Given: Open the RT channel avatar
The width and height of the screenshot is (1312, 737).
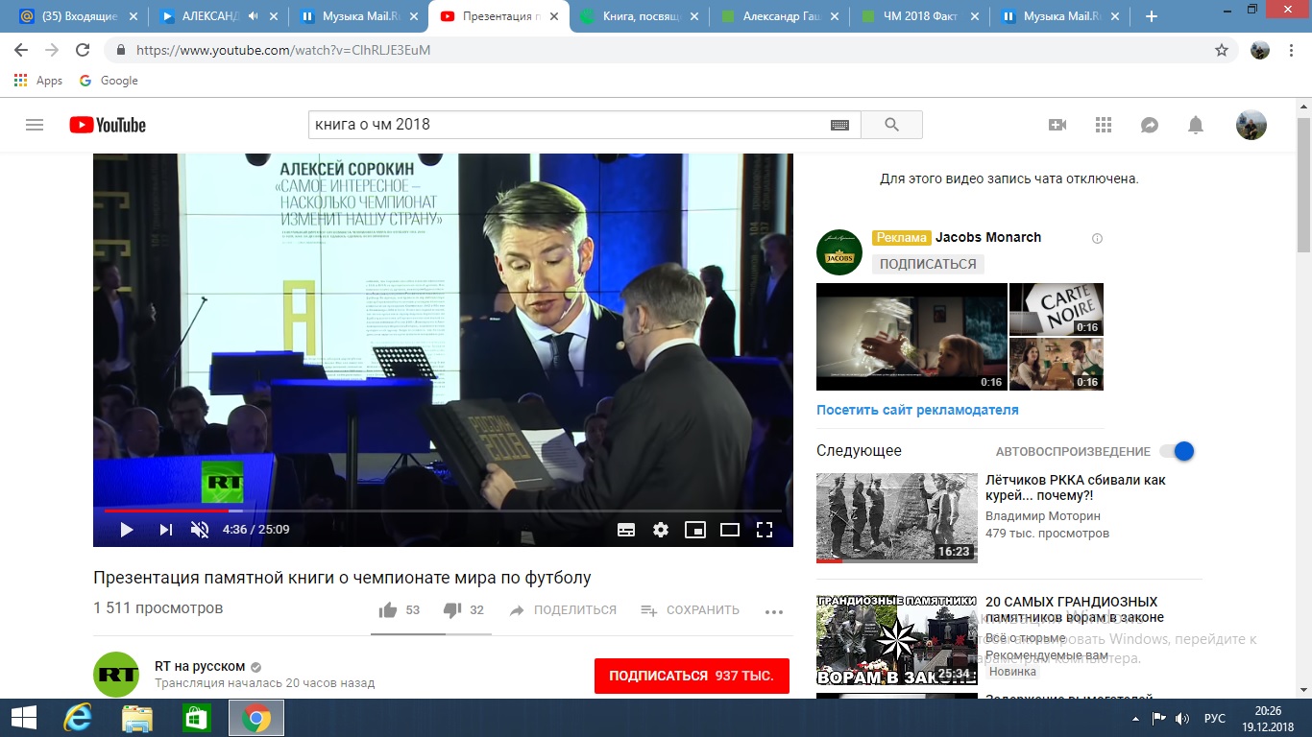Looking at the screenshot, I should point(116,675).
